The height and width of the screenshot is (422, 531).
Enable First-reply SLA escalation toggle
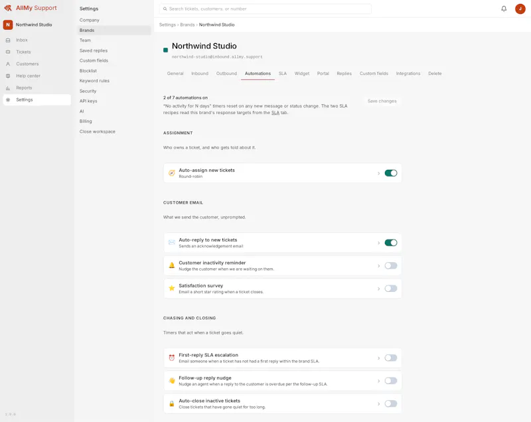(391, 358)
